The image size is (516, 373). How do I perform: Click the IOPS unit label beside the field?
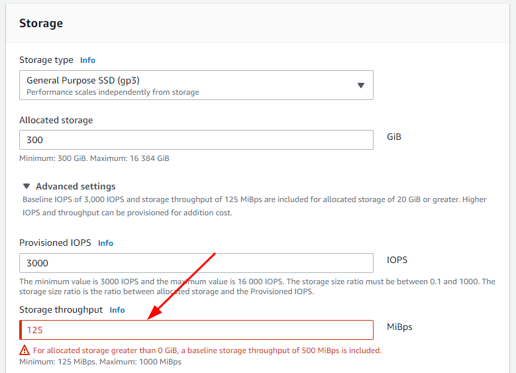[x=397, y=260]
